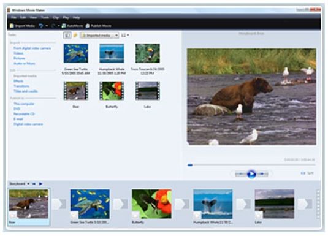Toggle the Tasks pane view button
328x236 pixels.
pyautogui.click(x=67, y=36)
